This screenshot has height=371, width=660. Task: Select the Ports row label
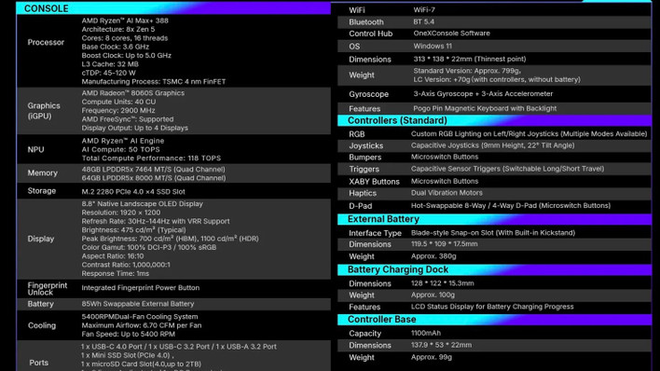pyautogui.click(x=39, y=363)
